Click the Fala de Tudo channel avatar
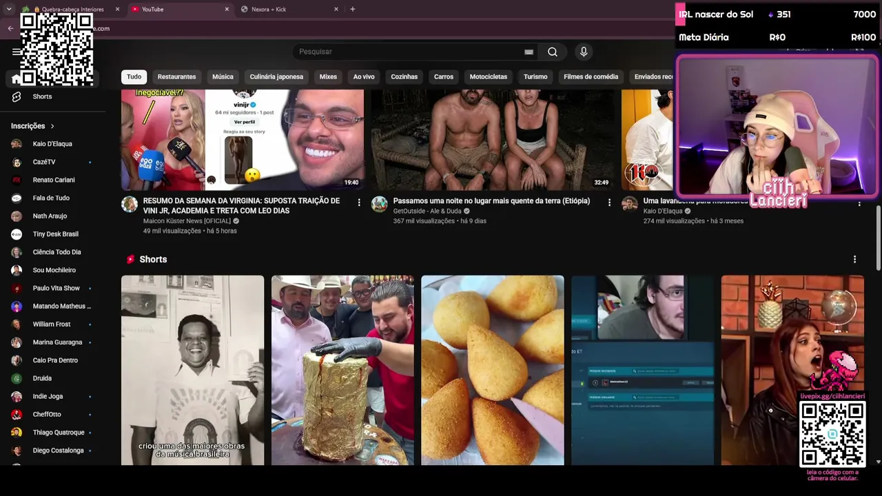The width and height of the screenshot is (882, 496). [x=17, y=198]
